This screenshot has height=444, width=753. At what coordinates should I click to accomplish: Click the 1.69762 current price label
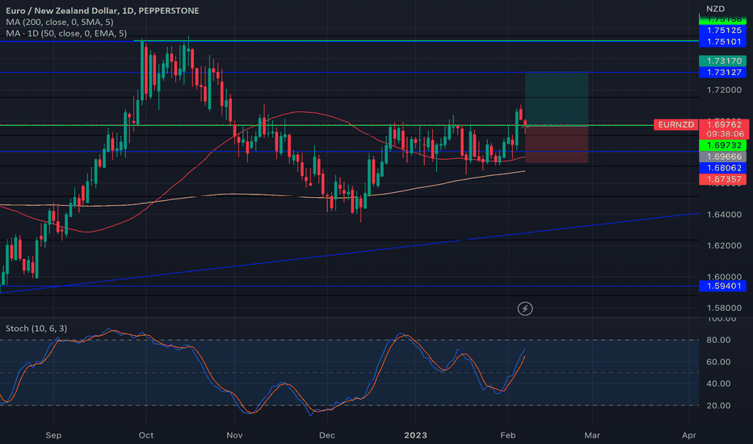pos(724,124)
